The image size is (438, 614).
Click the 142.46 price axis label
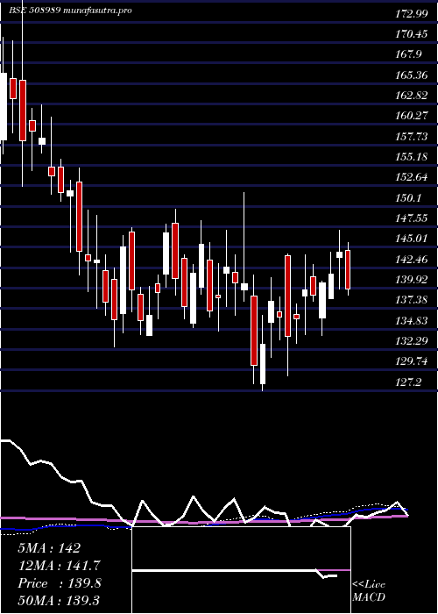[x=412, y=259]
